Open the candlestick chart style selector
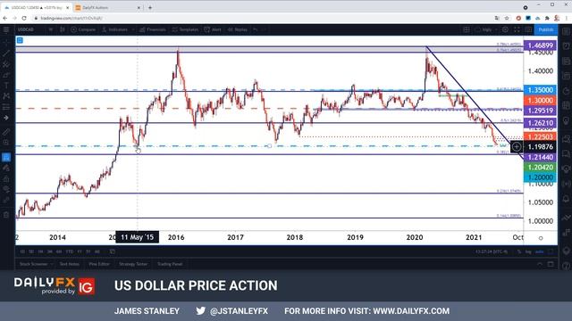572x321 pixels. click(x=63, y=29)
